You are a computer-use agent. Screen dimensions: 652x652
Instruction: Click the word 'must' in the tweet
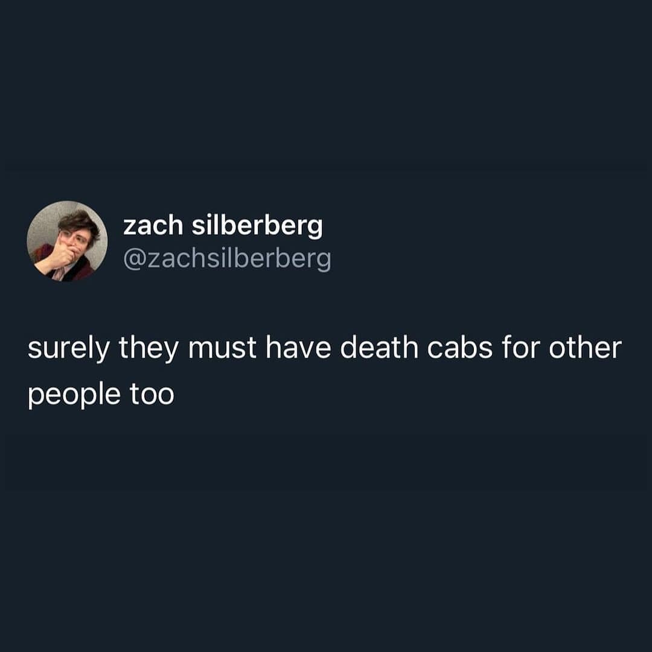click(222, 348)
